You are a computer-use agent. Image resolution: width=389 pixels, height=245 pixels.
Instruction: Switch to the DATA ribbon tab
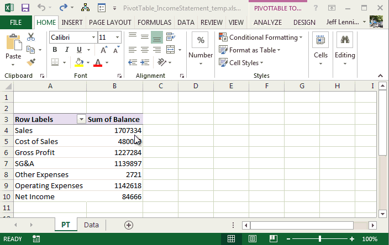(186, 23)
